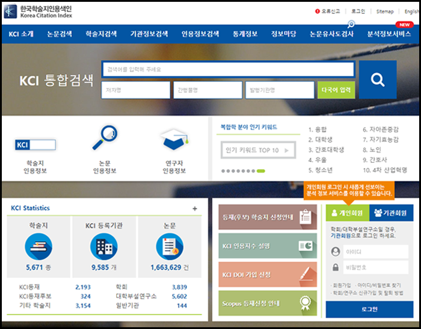This screenshot has width=421, height=329.
Task: Open 등재(후보) 학술지 신청안내 banner
Action: click(x=267, y=217)
